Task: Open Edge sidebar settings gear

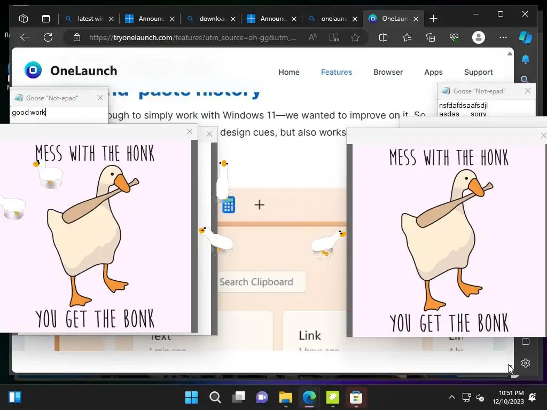Action: click(526, 363)
